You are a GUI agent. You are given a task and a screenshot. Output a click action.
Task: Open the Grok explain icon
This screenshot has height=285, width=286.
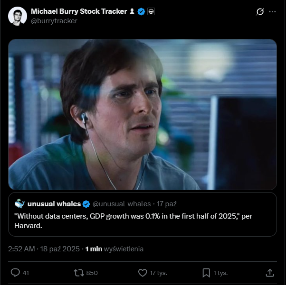click(x=260, y=11)
